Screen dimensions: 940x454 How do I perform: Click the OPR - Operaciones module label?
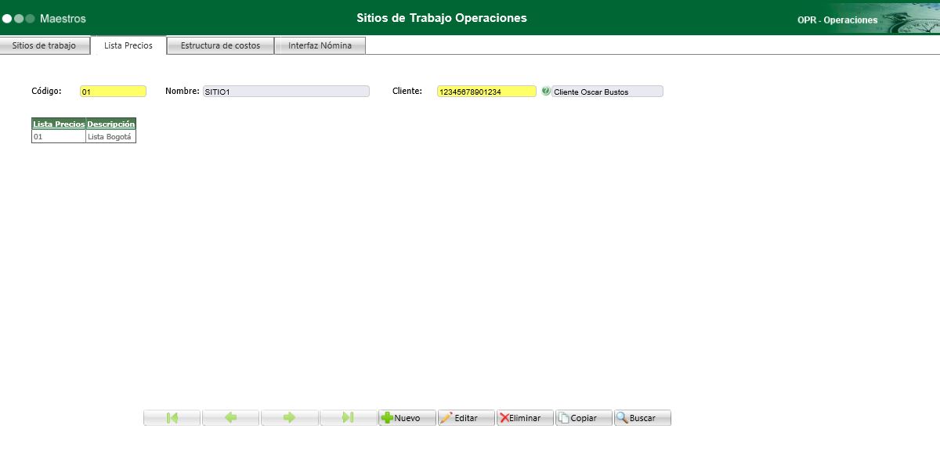837,20
